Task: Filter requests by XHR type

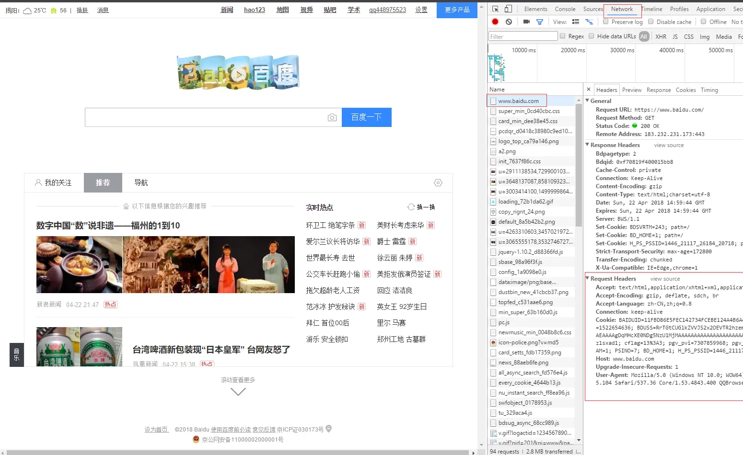Action: click(661, 36)
